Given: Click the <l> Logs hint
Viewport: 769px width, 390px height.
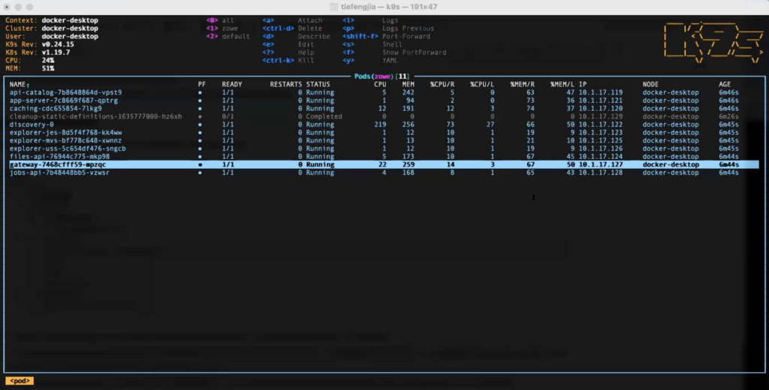Looking at the screenshot, I should [370, 20].
